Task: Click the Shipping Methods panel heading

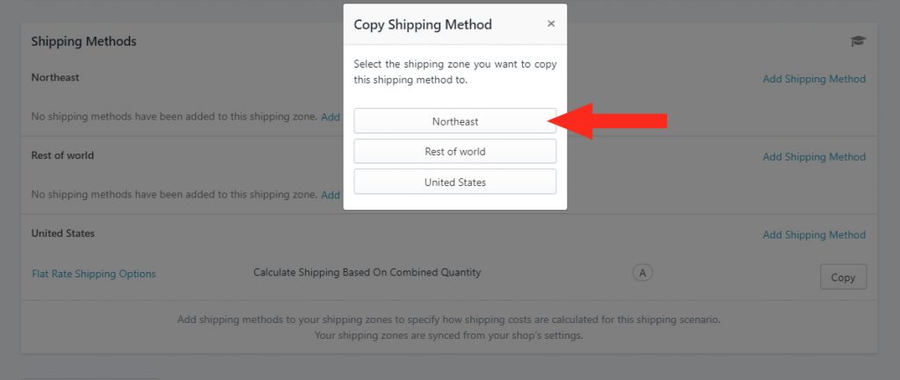Action: 83,41
